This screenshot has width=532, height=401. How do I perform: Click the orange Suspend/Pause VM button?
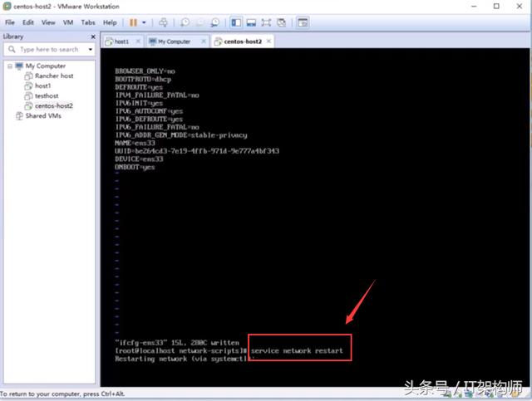point(133,22)
